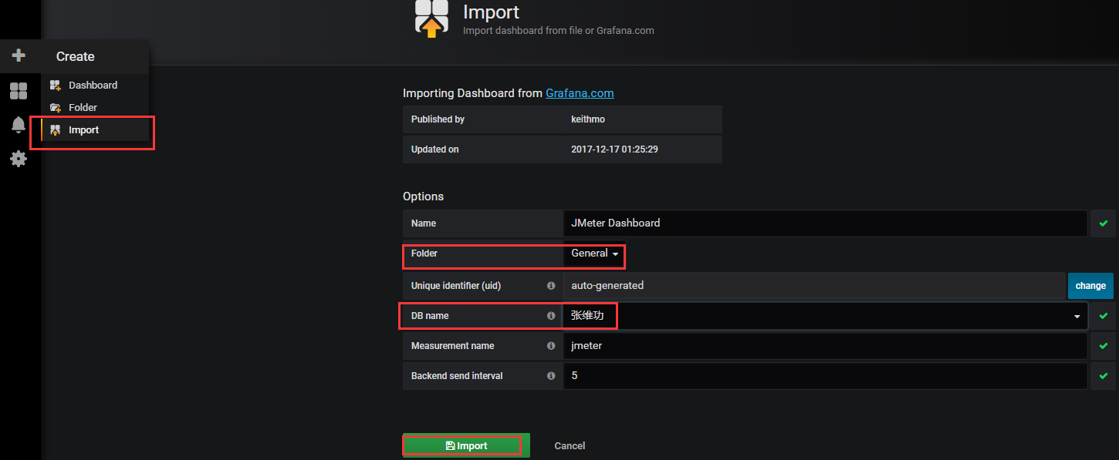Click the info icon next to DB name

[x=551, y=316]
